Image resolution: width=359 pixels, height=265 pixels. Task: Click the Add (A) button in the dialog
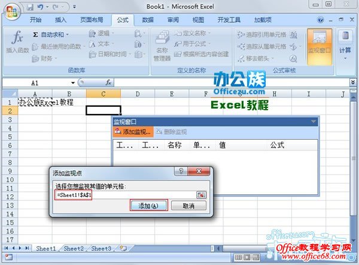(149, 206)
